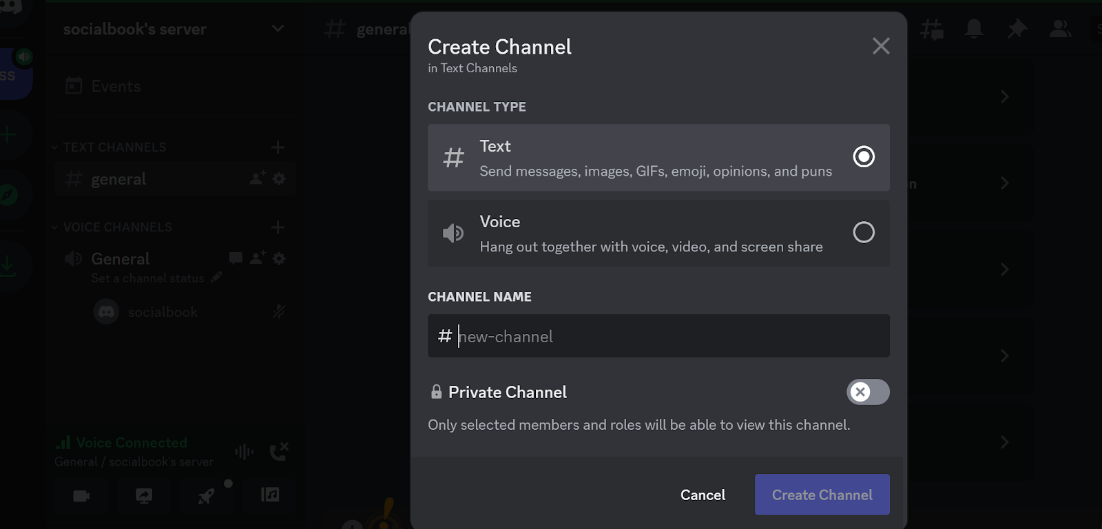The image size is (1102, 529).
Task: Turn on camera with the video icon
Action: [81, 496]
